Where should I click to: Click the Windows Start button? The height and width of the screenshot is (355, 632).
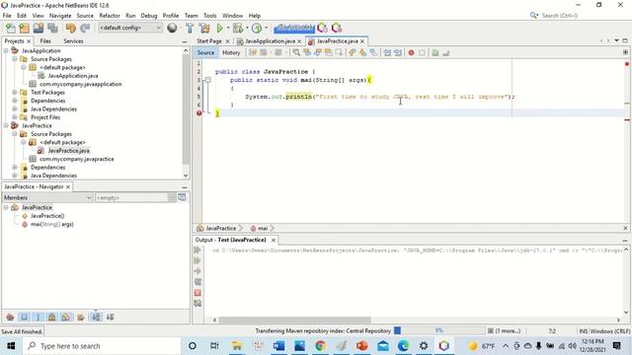[x=11, y=346]
